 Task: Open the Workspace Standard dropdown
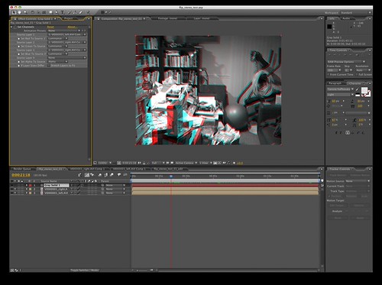tap(355, 12)
